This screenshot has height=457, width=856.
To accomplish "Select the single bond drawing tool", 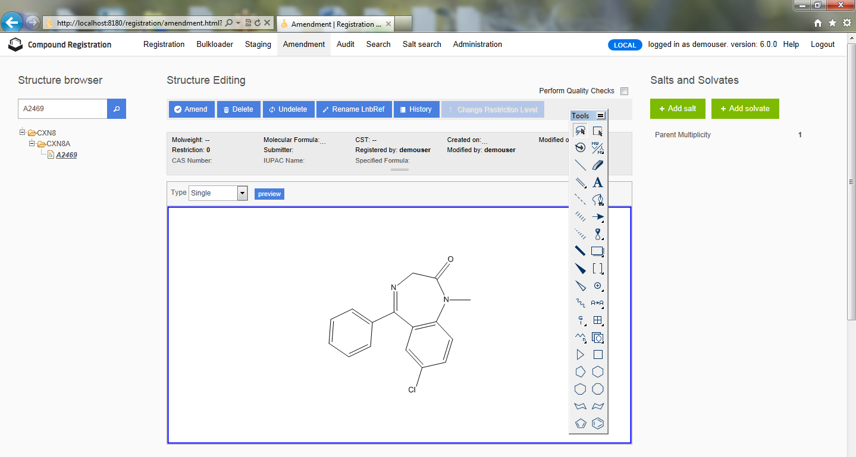I will point(580,165).
